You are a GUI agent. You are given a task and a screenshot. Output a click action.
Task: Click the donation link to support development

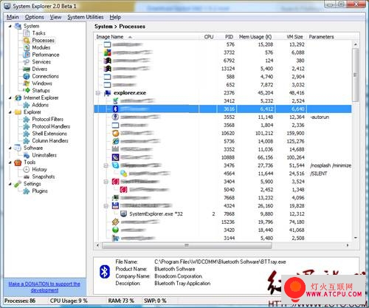pyautogui.click(x=44, y=287)
